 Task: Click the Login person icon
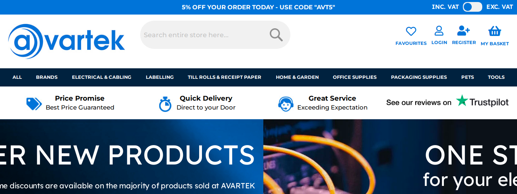pos(439,31)
